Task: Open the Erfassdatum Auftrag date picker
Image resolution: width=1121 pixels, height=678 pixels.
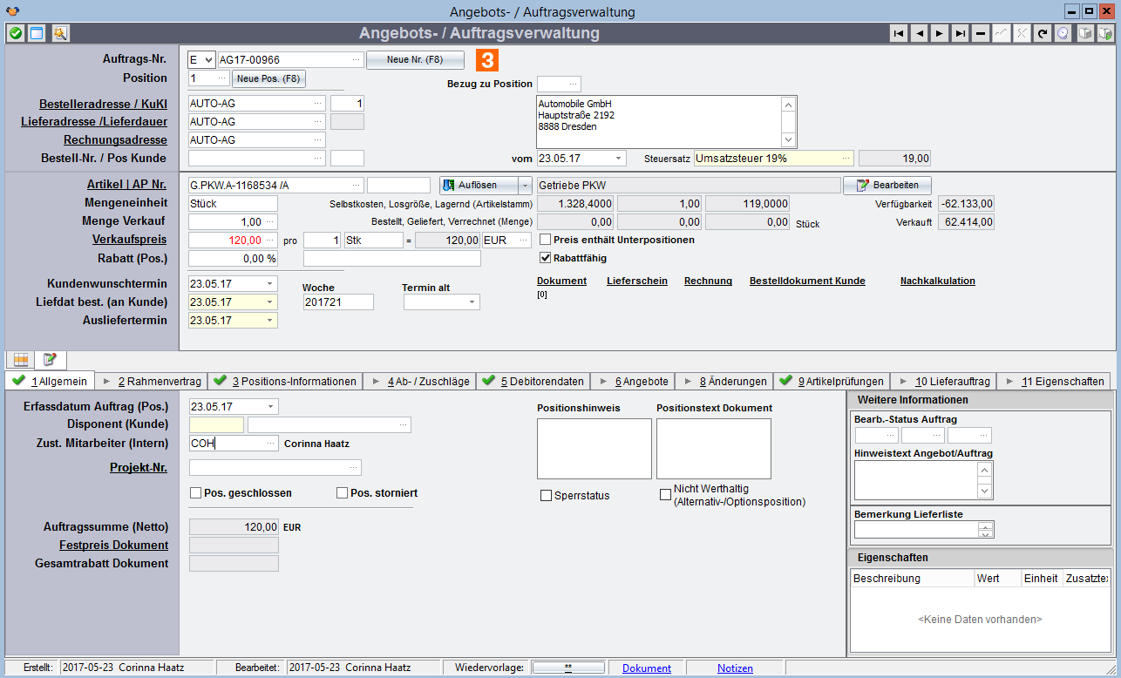Action: pyautogui.click(x=269, y=406)
